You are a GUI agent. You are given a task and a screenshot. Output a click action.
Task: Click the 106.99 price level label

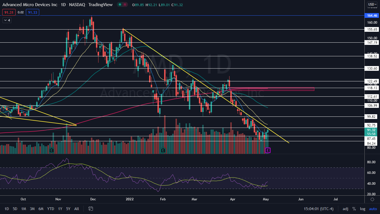point(372,105)
